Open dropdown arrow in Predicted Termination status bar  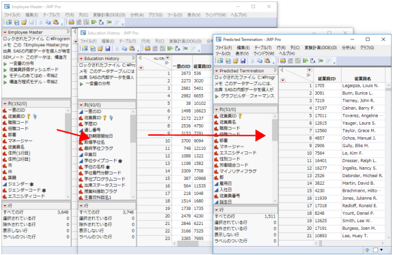click(x=381, y=250)
